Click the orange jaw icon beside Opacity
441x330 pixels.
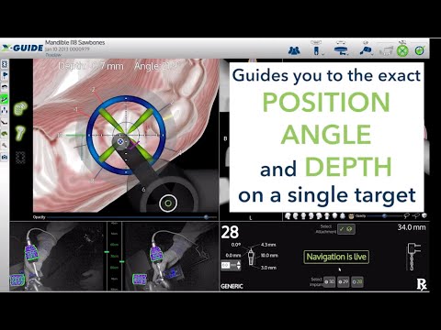351,216
